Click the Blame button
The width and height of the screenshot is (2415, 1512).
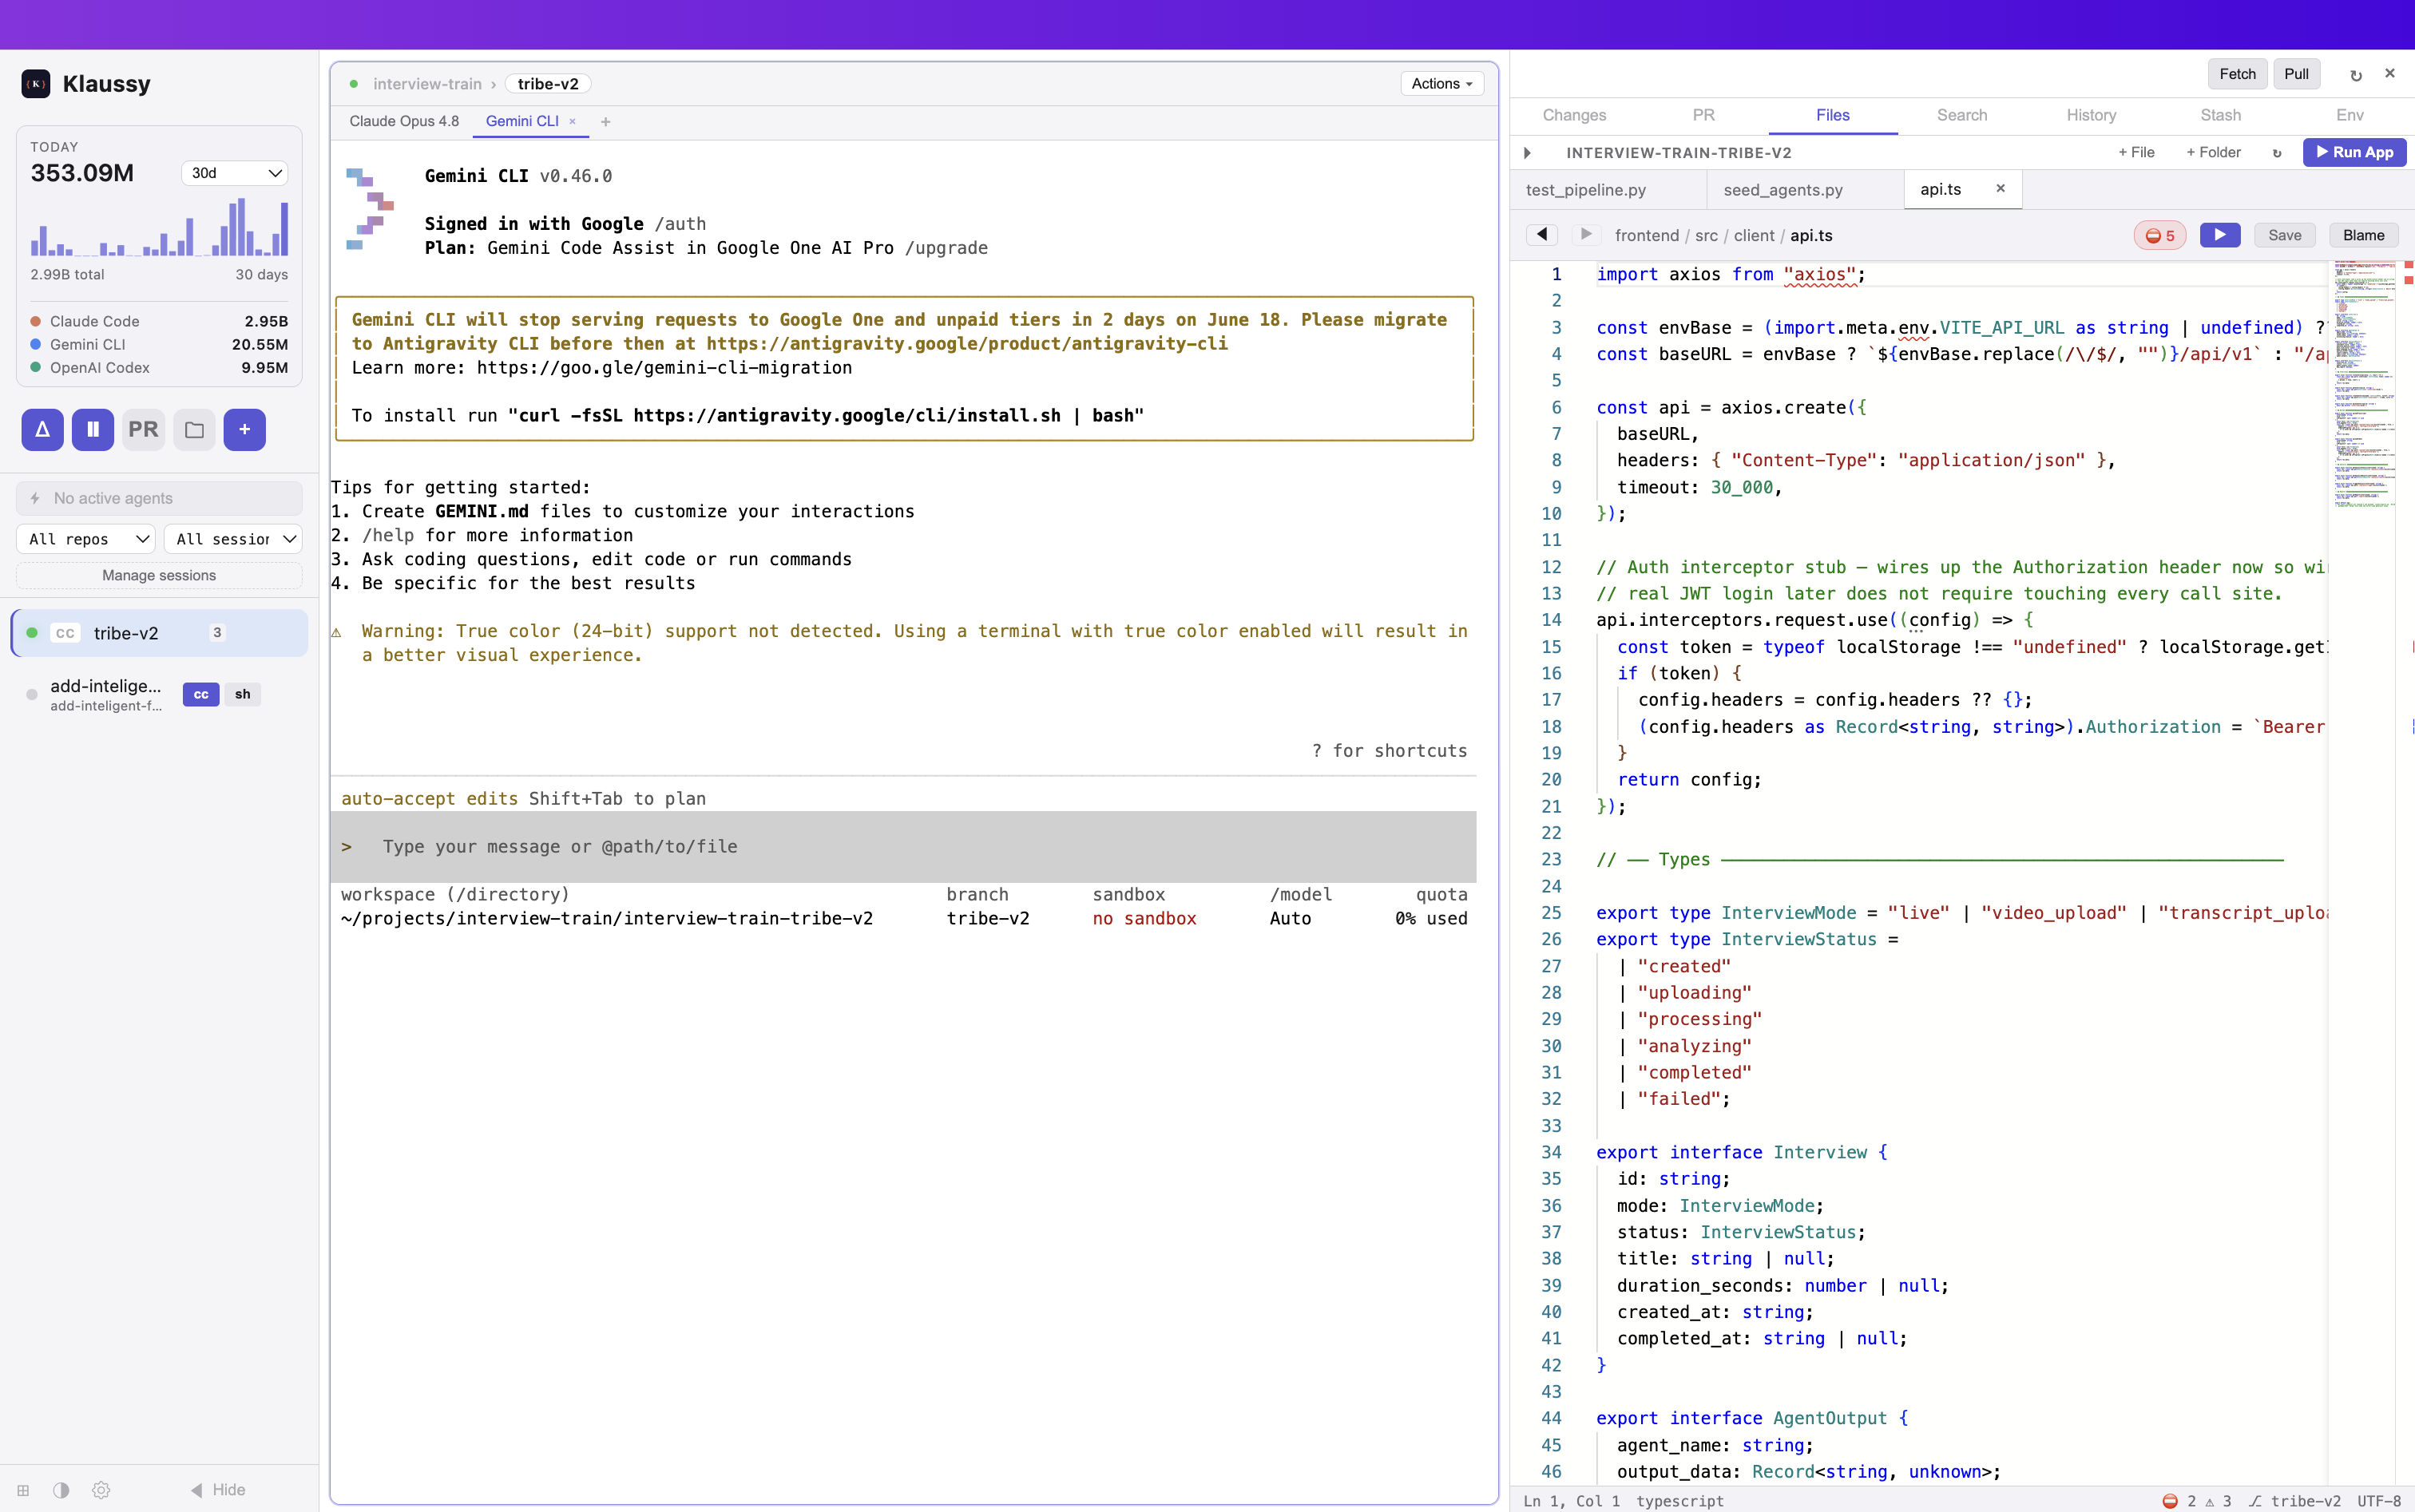point(2363,236)
